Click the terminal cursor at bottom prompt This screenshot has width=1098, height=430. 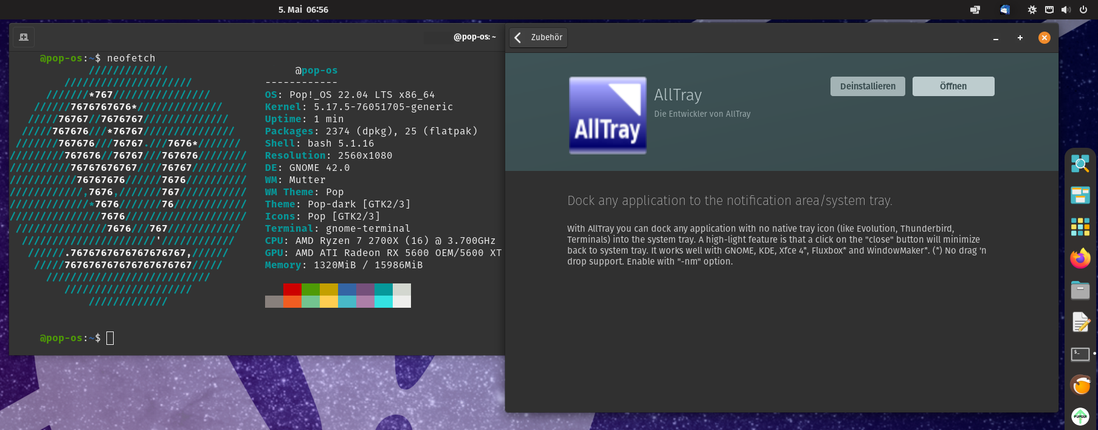pos(110,338)
